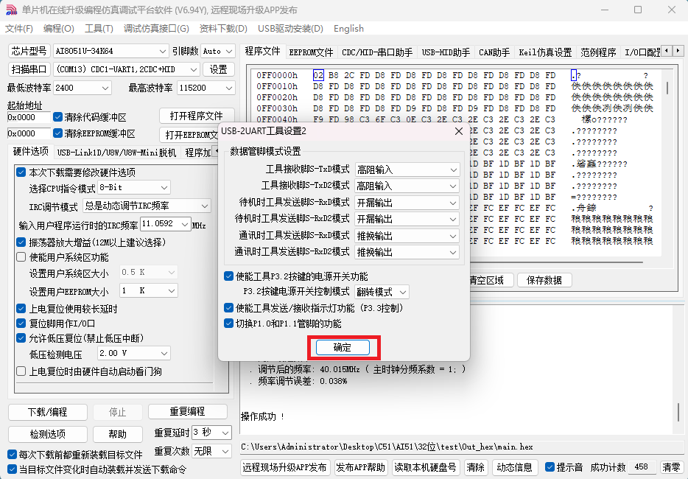Open USB驱动安装(D) menu
The width and height of the screenshot is (688, 479).
coord(290,29)
